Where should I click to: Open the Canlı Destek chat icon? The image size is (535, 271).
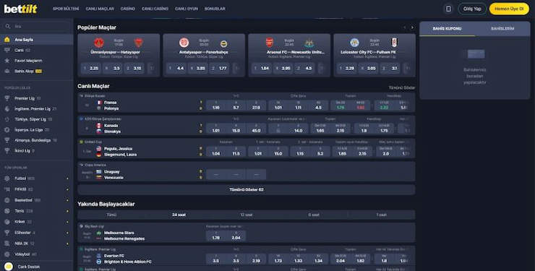tap(9, 267)
